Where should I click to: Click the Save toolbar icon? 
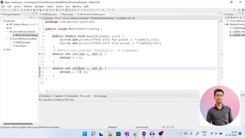[x=8, y=10]
